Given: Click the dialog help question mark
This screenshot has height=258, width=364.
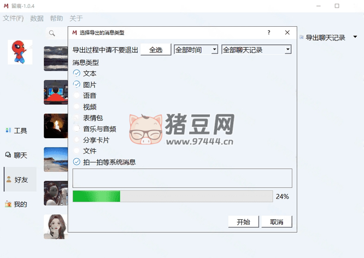Looking at the screenshot, I should point(269,32).
